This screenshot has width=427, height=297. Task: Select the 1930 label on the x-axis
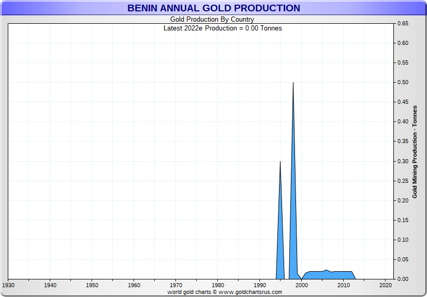[8, 285]
